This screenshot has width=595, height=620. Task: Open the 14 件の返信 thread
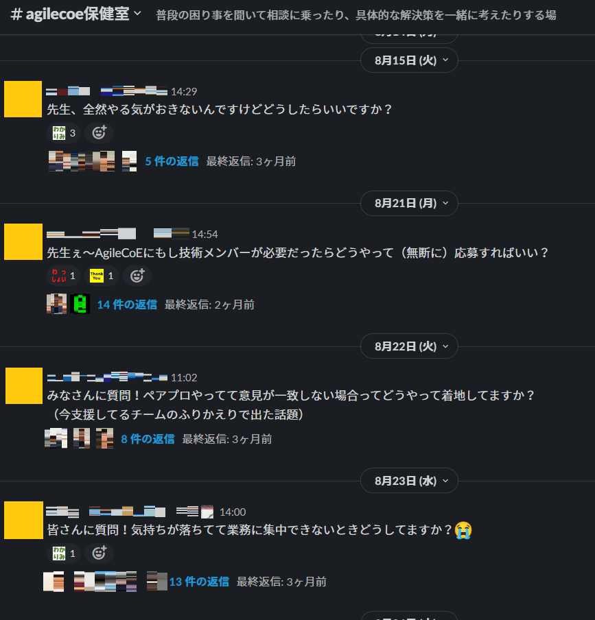click(127, 305)
